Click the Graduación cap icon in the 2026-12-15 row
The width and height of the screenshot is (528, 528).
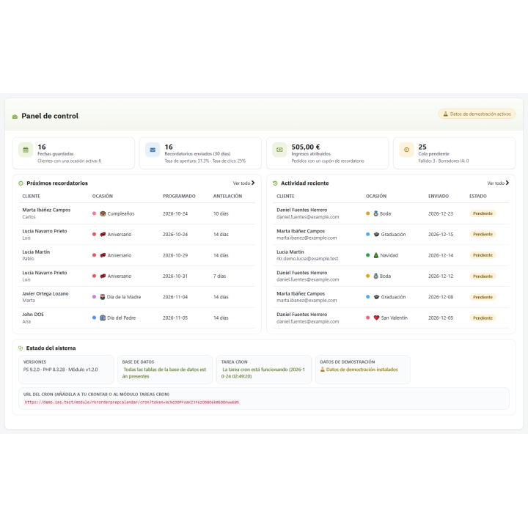(x=376, y=235)
